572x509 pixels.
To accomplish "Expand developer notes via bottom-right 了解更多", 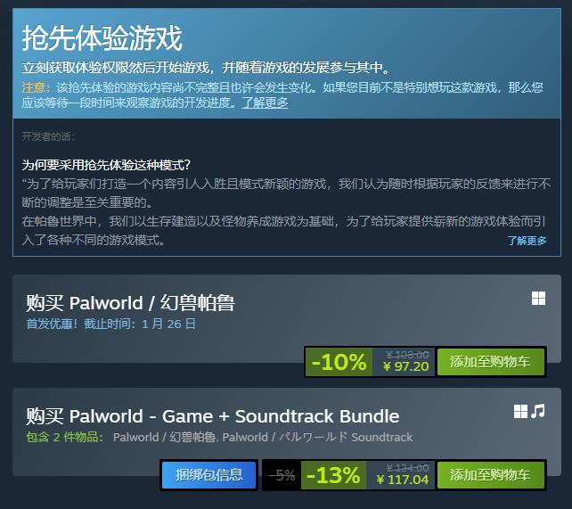I will 527,241.
